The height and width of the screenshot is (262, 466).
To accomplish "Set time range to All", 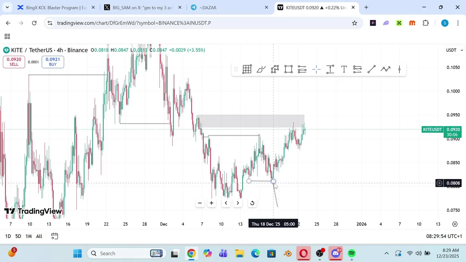I will click(x=39, y=236).
